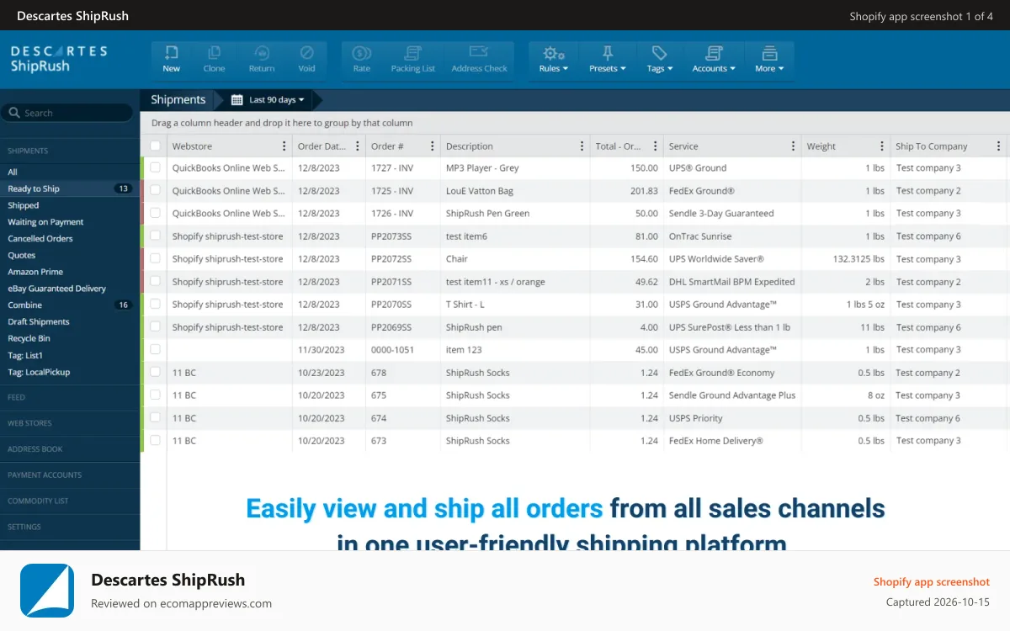Click the Void shipment icon

click(306, 60)
